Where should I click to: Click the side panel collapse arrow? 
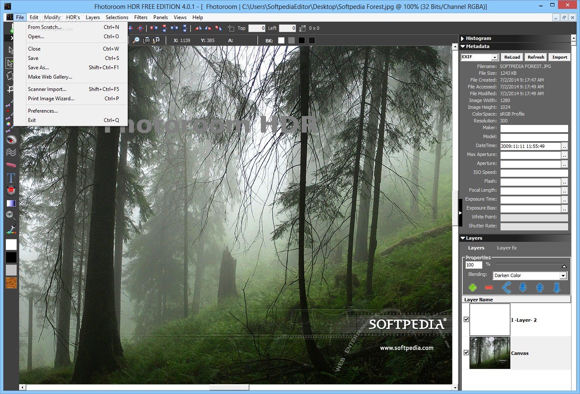click(460, 213)
